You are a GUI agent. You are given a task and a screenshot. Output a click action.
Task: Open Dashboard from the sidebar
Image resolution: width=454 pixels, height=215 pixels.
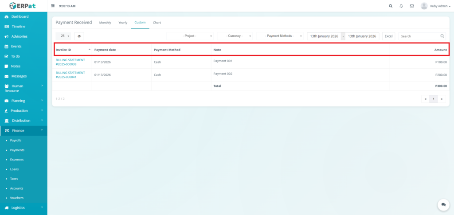pos(20,16)
